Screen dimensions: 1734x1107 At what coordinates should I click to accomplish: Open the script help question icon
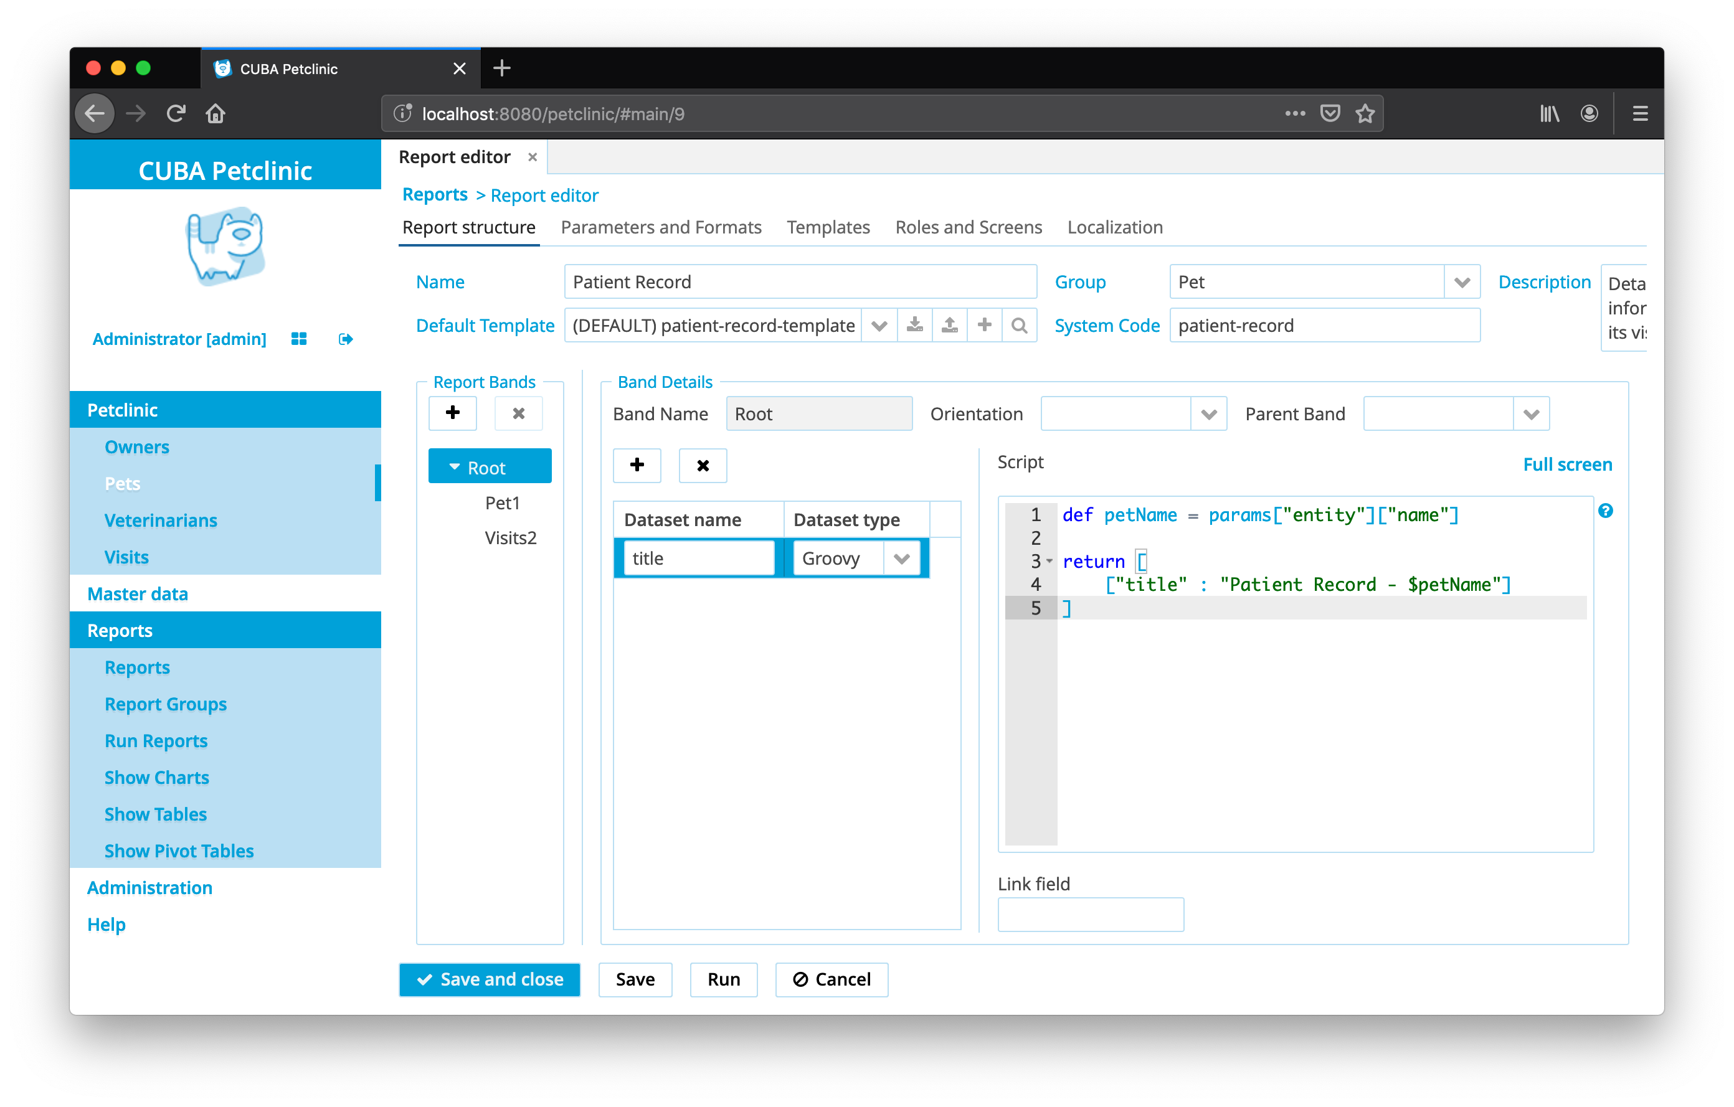coord(1606,511)
